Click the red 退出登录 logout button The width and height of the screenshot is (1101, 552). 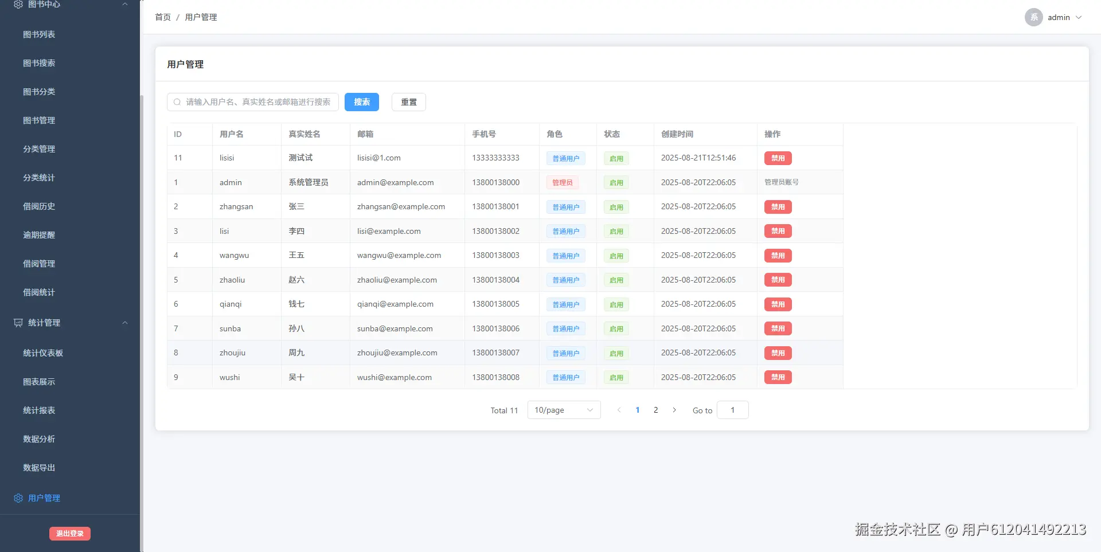click(x=70, y=534)
